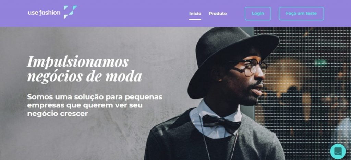Click the gray concrete wall background
The width and height of the screenshot is (351, 160).
tap(89, 135)
